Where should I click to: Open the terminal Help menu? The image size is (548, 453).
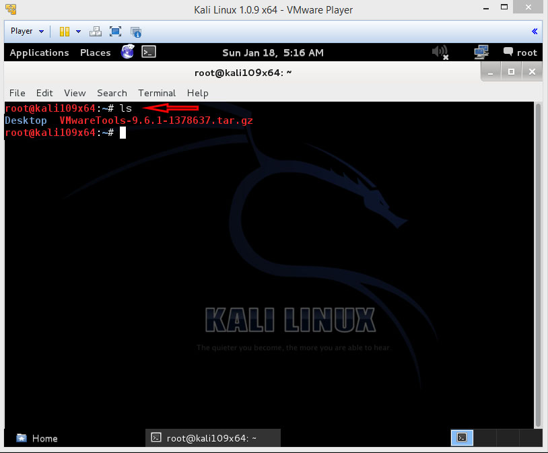[197, 93]
